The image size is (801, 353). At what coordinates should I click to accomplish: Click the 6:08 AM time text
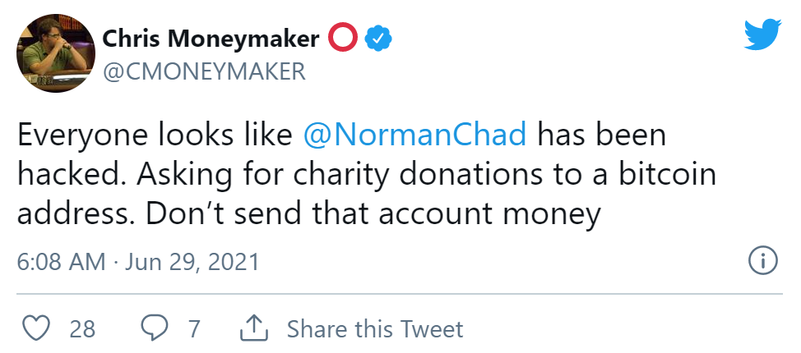tap(61, 262)
